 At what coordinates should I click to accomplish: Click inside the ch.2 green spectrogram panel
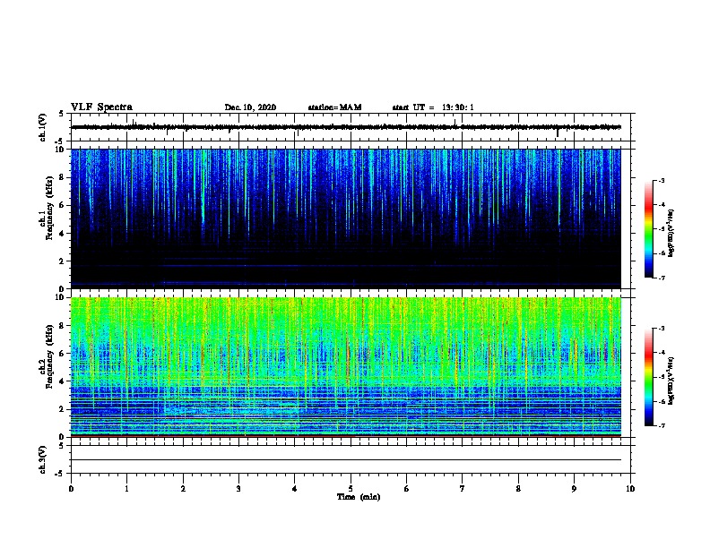pyautogui.click(x=346, y=367)
